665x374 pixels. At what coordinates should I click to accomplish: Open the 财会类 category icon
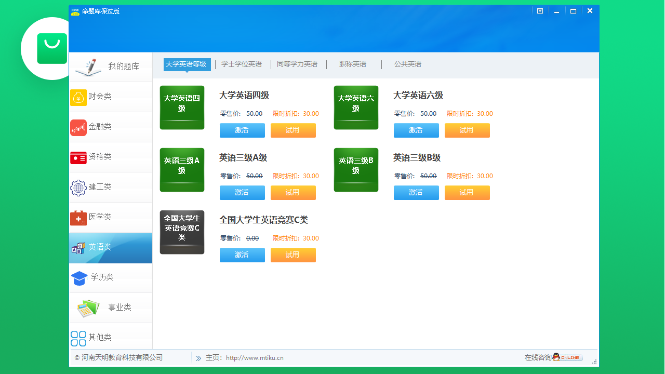78,97
